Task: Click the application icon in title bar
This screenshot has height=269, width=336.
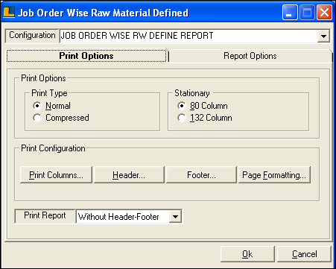Action: (x=9, y=12)
